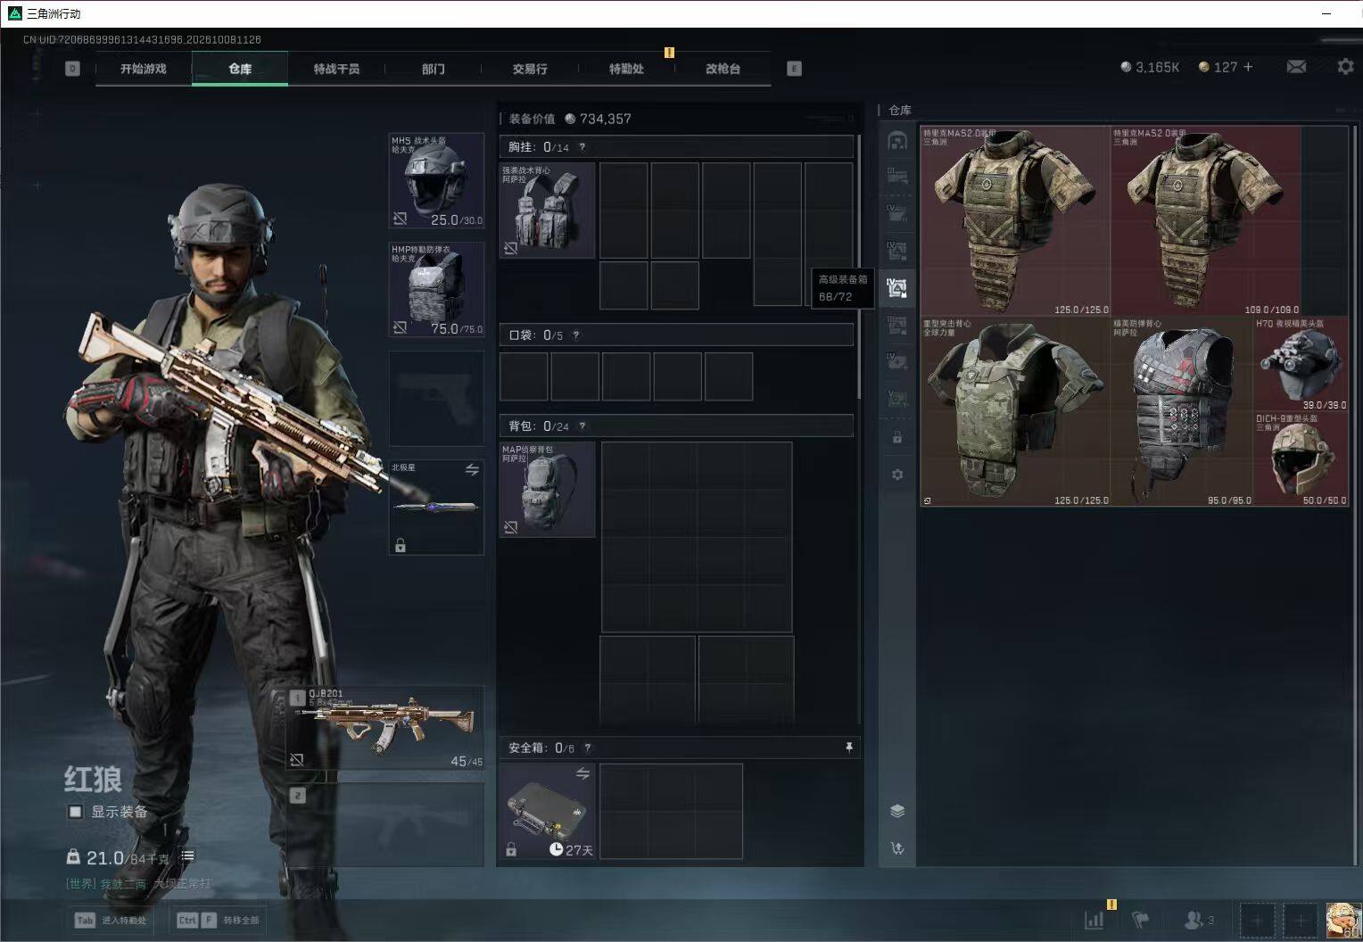Screen dimensions: 1363x942
Task: Switch to the 特战干员 tab
Action: pyautogui.click(x=336, y=69)
